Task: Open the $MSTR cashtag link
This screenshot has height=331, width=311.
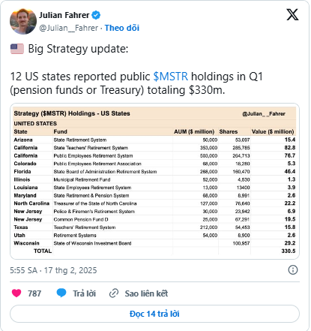Action: [x=171, y=77]
